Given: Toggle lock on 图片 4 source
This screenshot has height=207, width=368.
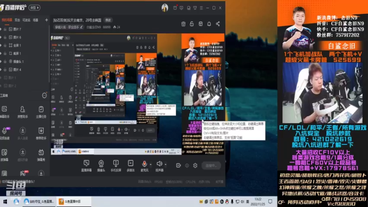Looking at the screenshot, I should point(5,70).
